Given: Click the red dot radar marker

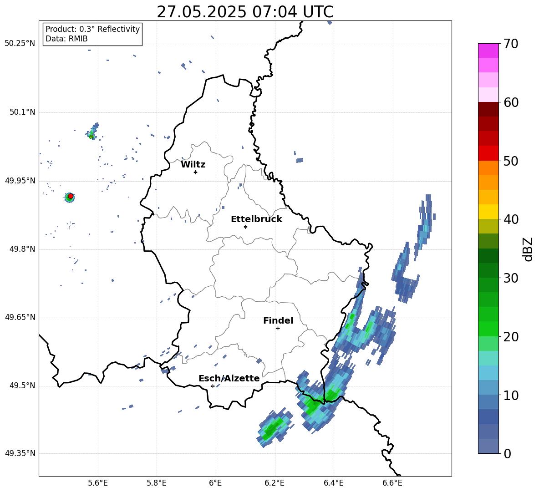Looking at the screenshot, I should click(x=71, y=196).
